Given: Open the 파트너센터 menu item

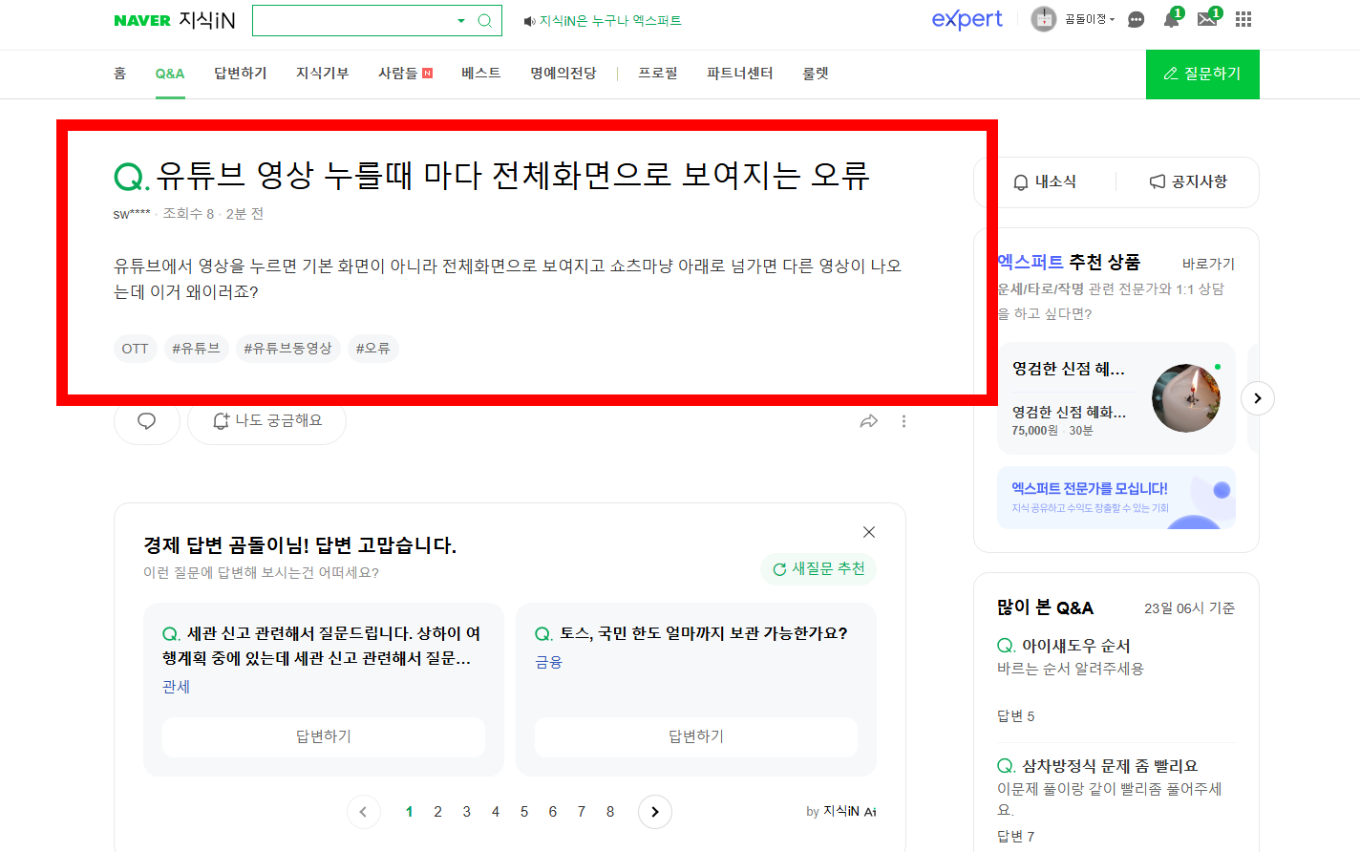Looking at the screenshot, I should coord(740,74).
